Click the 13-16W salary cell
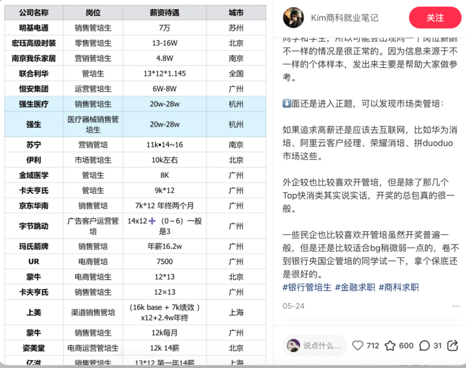The image size is (466, 368). (x=165, y=43)
